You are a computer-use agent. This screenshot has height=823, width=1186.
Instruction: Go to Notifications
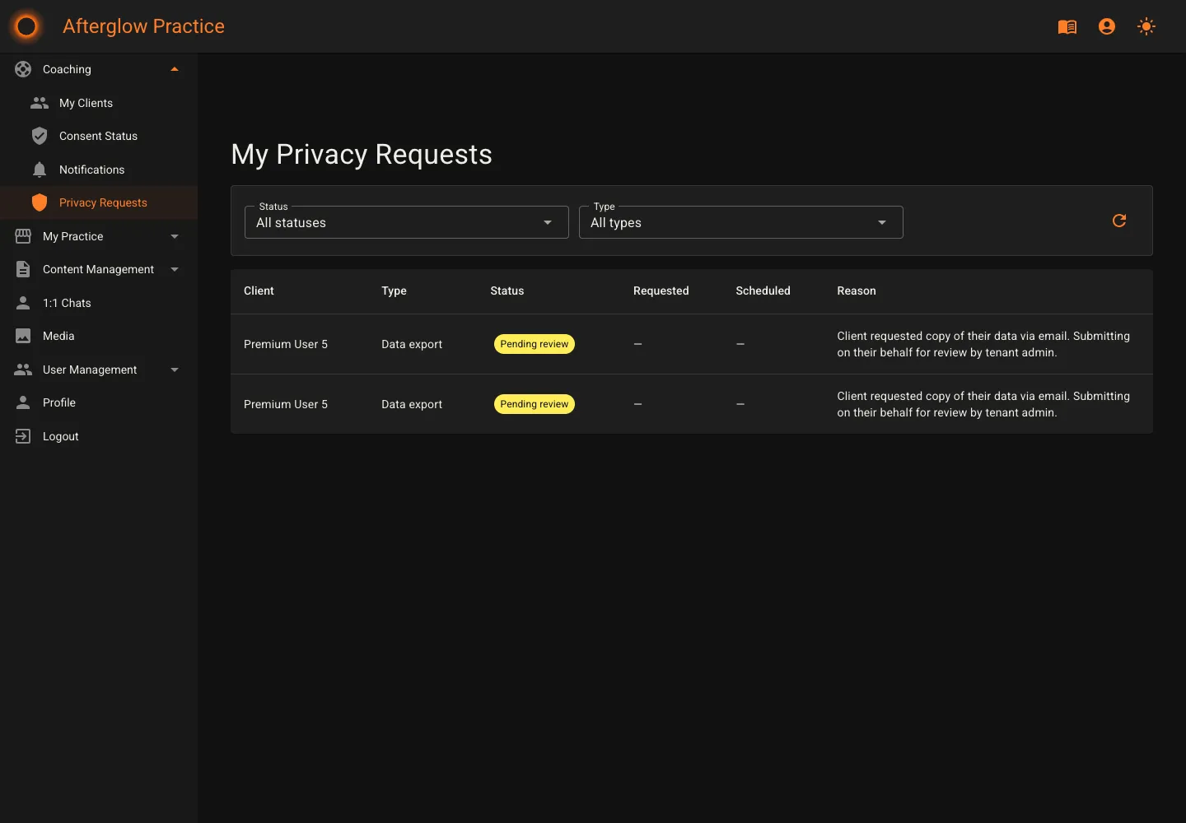99,170
